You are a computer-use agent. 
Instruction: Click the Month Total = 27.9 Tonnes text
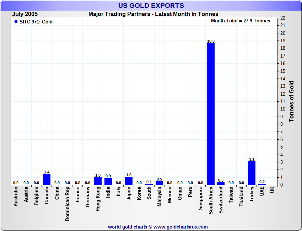(x=241, y=21)
